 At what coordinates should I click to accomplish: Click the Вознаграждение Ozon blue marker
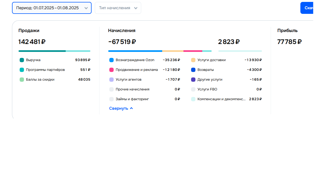111,60
